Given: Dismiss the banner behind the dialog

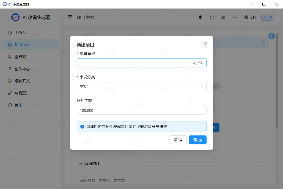Looking at the screenshot, I should [x=264, y=43].
